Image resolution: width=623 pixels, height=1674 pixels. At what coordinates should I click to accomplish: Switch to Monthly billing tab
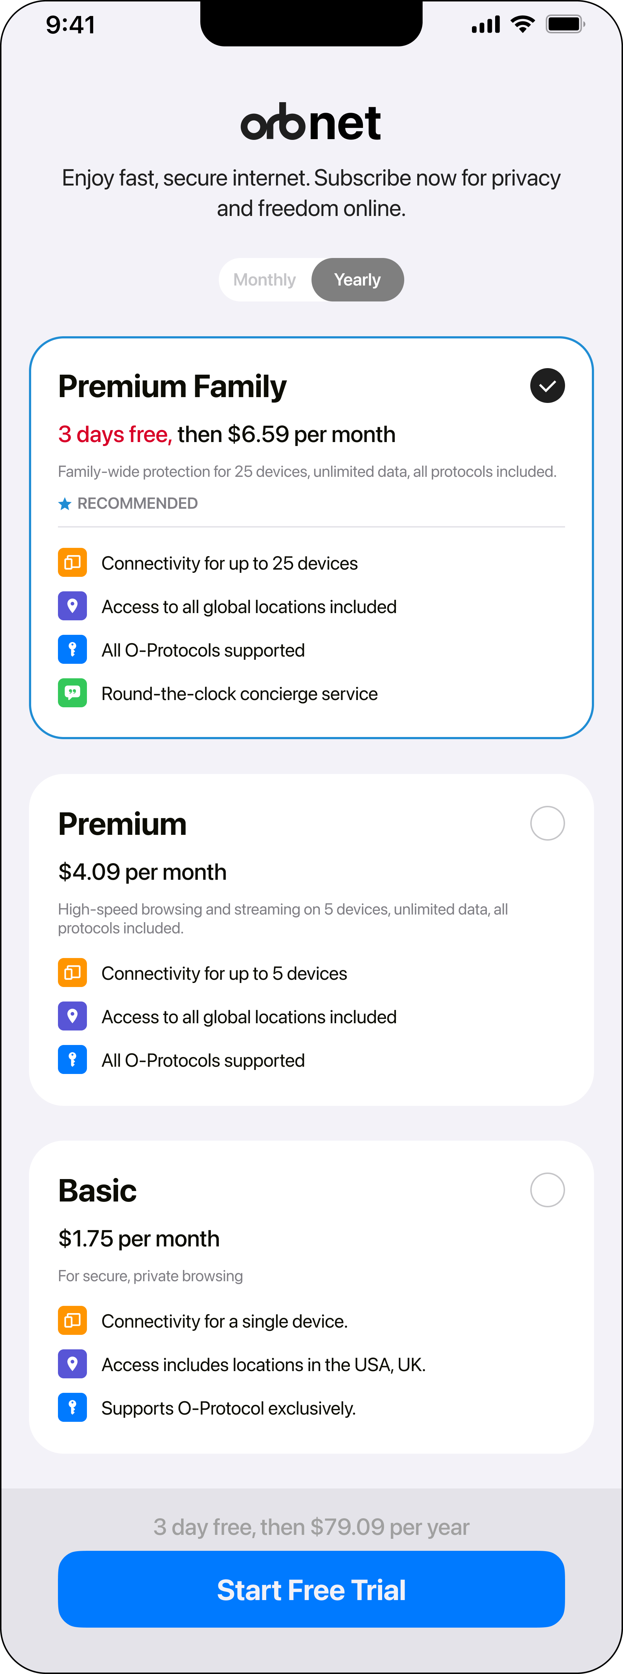pyautogui.click(x=264, y=280)
